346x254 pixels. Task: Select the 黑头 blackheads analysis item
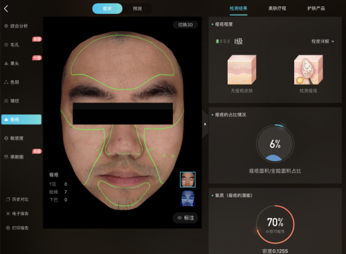(12, 64)
